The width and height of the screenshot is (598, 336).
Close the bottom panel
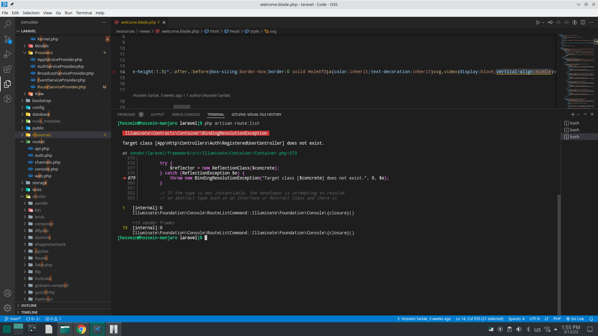592,114
